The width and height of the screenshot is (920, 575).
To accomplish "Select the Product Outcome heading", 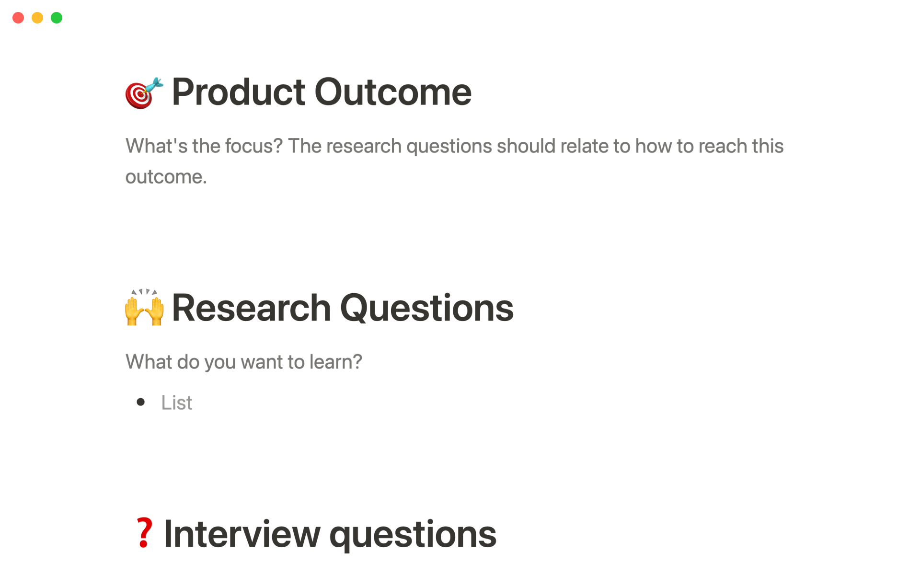I will tap(321, 92).
